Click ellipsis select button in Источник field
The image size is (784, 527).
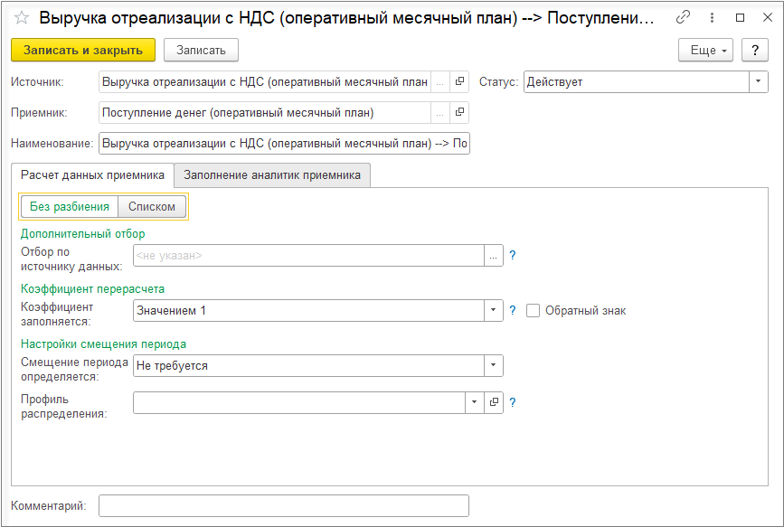439,82
